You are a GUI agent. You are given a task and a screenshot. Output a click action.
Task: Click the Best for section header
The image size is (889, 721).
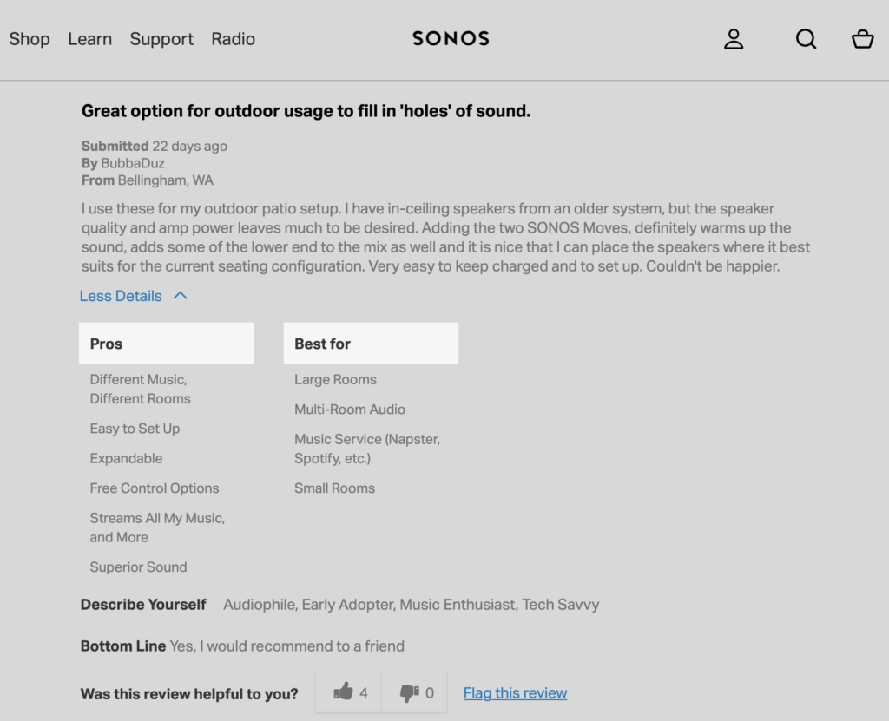(x=323, y=344)
